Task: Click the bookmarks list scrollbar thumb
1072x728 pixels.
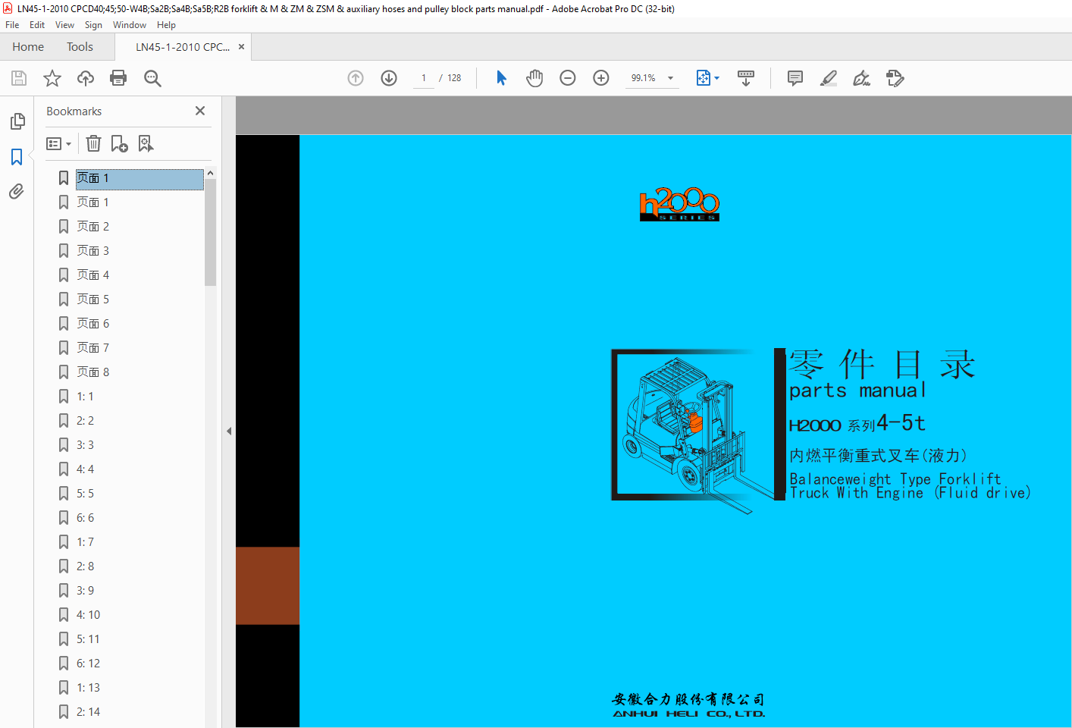Action: (x=210, y=232)
